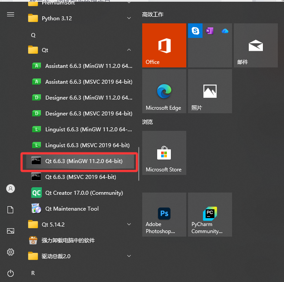The height and width of the screenshot is (282, 284).
Task: Expand the 驱动总裁2.0 folder chevron
Action: coord(129,256)
